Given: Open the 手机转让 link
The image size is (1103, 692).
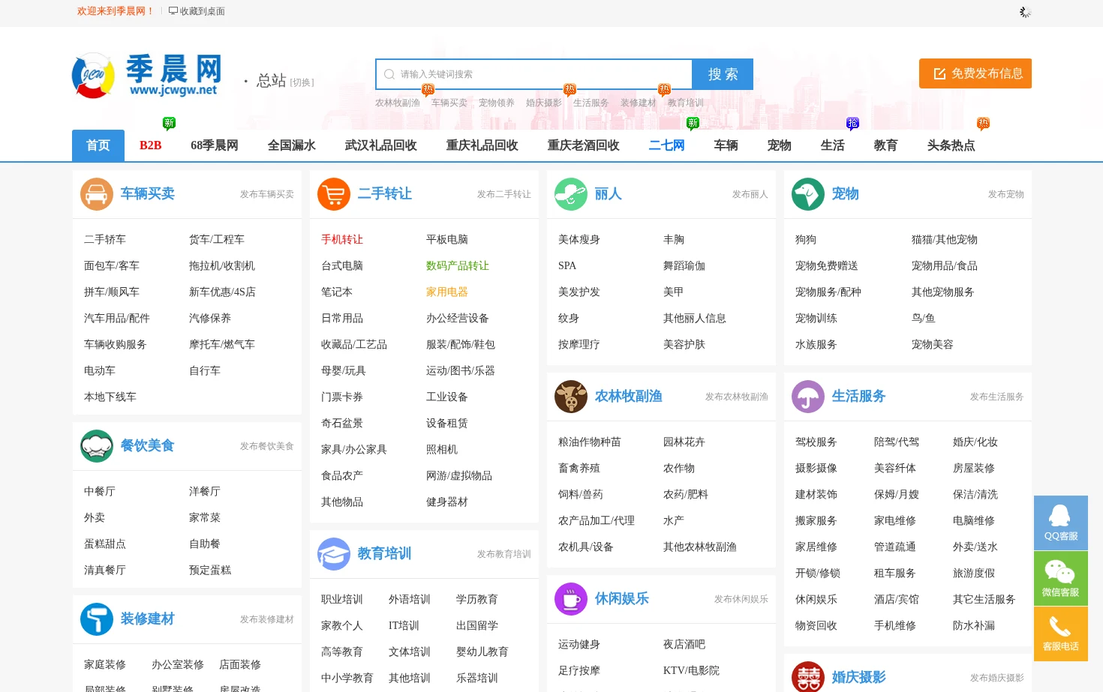Looking at the screenshot, I should click(342, 239).
